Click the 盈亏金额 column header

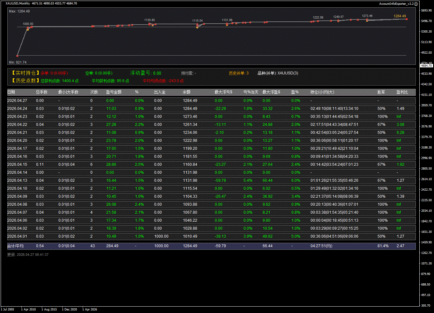(114, 92)
